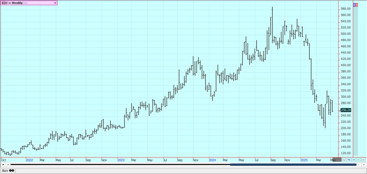Click the Bars chart type button
Image resolution: width=367 pixels, height=174 pixels.
8,171
